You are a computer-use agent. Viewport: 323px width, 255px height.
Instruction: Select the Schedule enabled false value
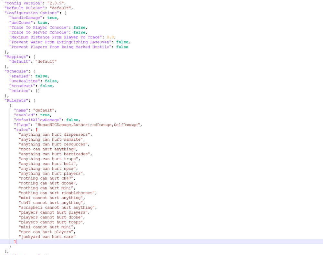(x=41, y=76)
